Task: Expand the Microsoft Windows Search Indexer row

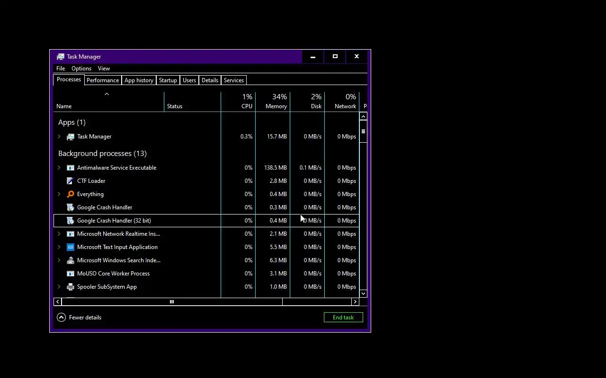Action: 59,260
